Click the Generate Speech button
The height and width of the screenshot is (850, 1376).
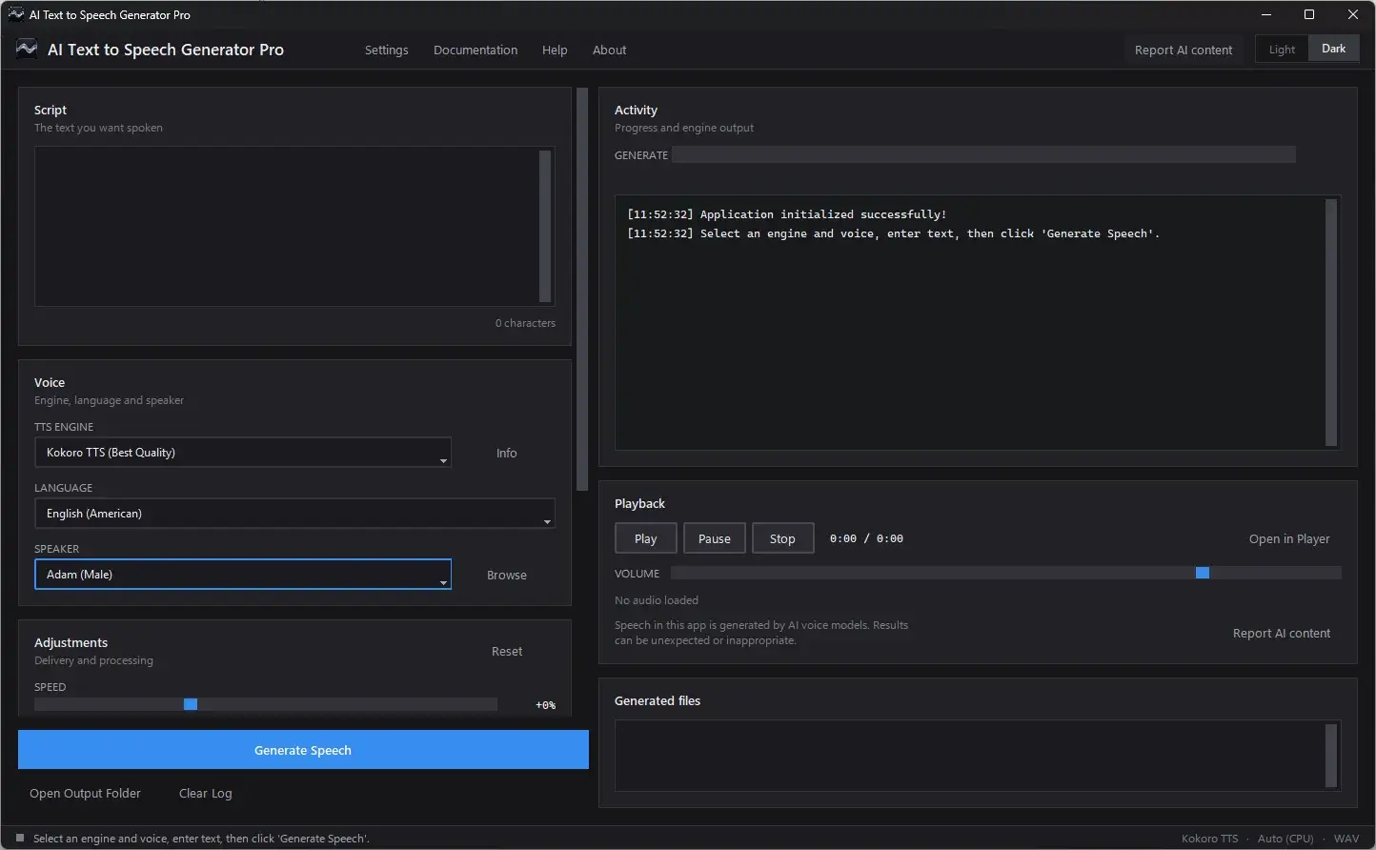pos(303,750)
